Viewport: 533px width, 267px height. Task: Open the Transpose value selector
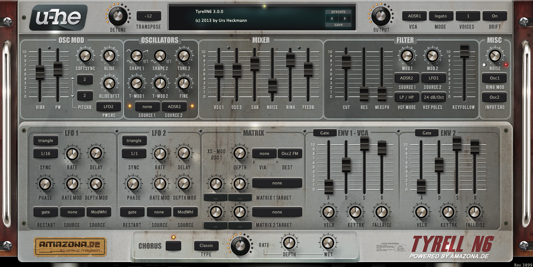pyautogui.click(x=149, y=16)
